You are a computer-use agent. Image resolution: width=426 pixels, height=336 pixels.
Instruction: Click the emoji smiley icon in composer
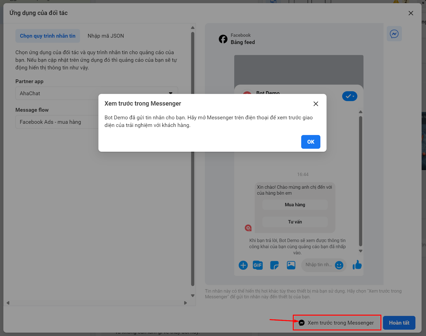pos(339,265)
